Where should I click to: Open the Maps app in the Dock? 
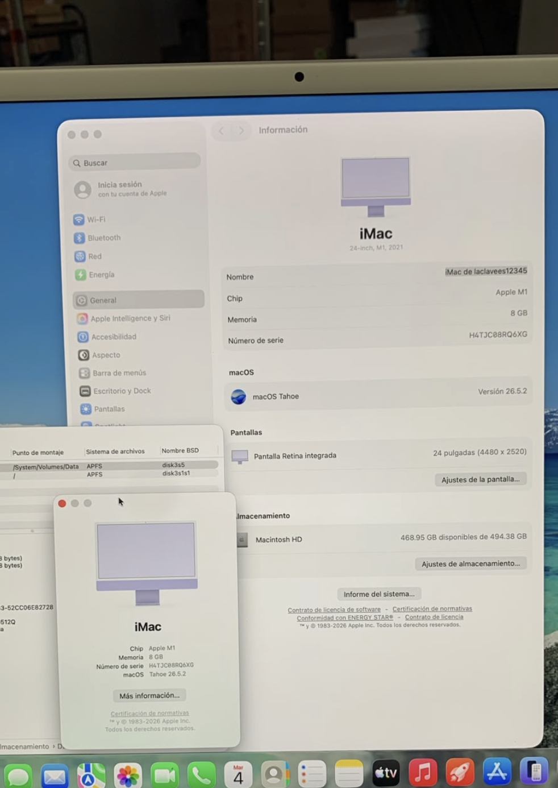coord(91,775)
